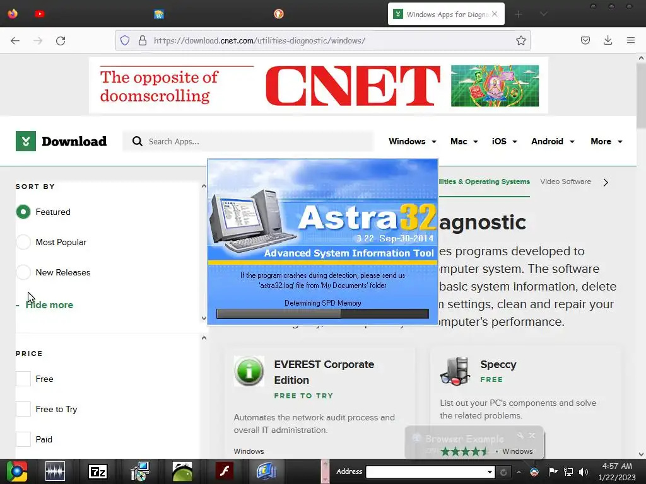This screenshot has width=646, height=484.
Task: Click the volume speaker tray icon
Action: point(584,472)
